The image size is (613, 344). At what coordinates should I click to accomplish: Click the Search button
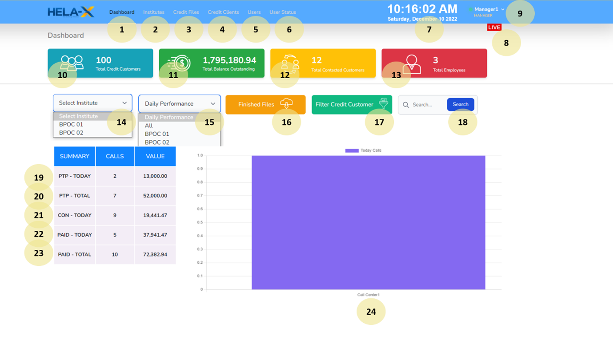click(461, 104)
